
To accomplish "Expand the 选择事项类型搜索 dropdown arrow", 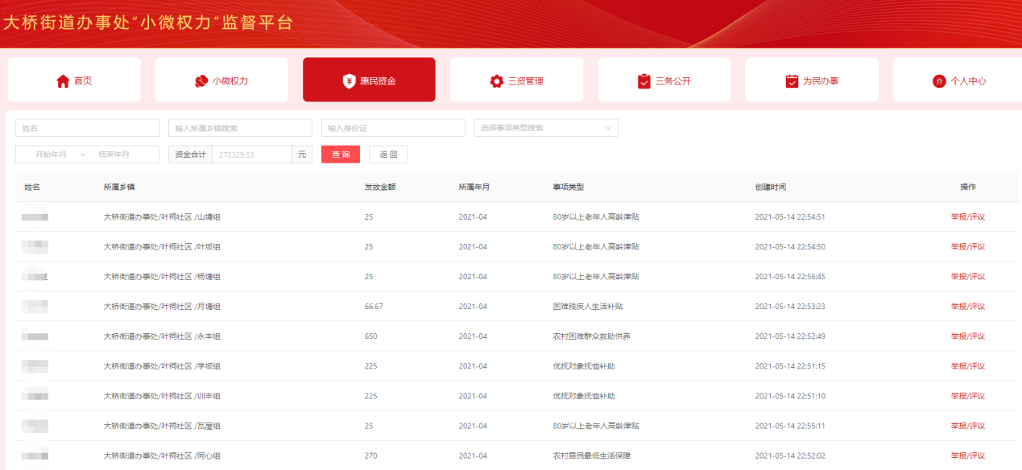I will pyautogui.click(x=608, y=128).
